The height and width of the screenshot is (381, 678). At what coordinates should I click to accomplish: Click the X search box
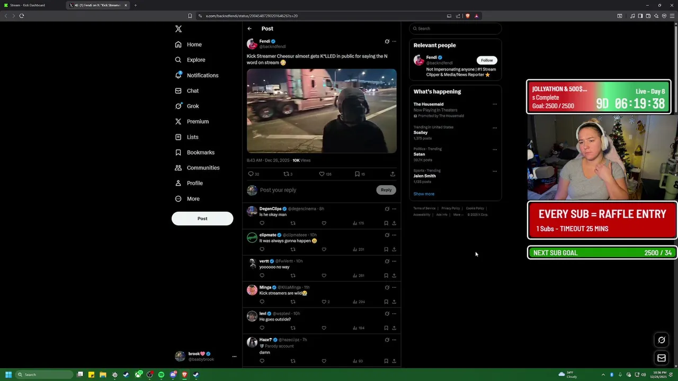point(455,29)
